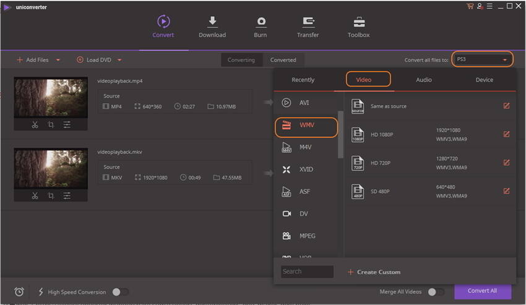The height and width of the screenshot is (305, 526).
Task: Crop videoplayback.mp4 with crop icon
Action: click(51, 125)
